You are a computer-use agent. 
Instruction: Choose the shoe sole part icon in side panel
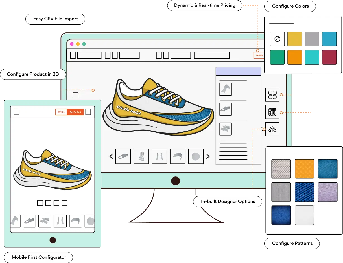click(225, 109)
